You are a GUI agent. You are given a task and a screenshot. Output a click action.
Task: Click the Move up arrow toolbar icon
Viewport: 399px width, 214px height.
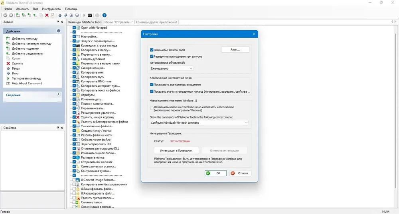pos(60,15)
